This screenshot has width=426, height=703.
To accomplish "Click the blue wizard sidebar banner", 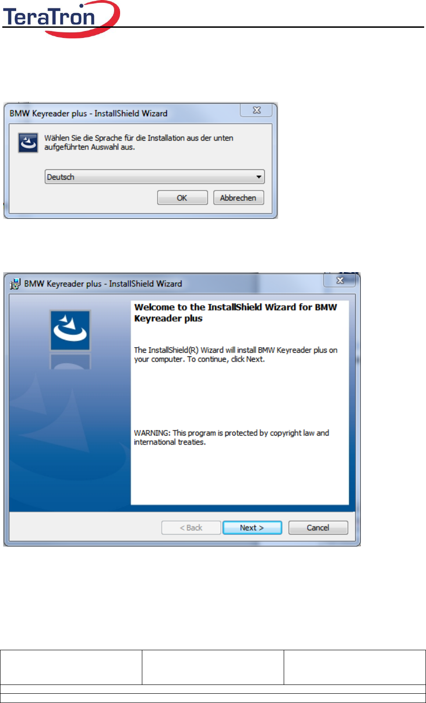I will (70, 404).
